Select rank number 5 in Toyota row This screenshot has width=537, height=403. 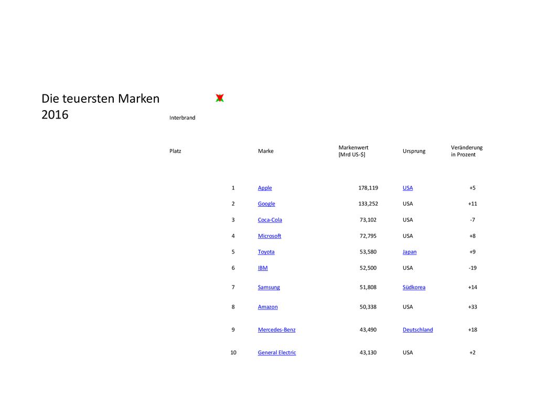pyautogui.click(x=233, y=251)
